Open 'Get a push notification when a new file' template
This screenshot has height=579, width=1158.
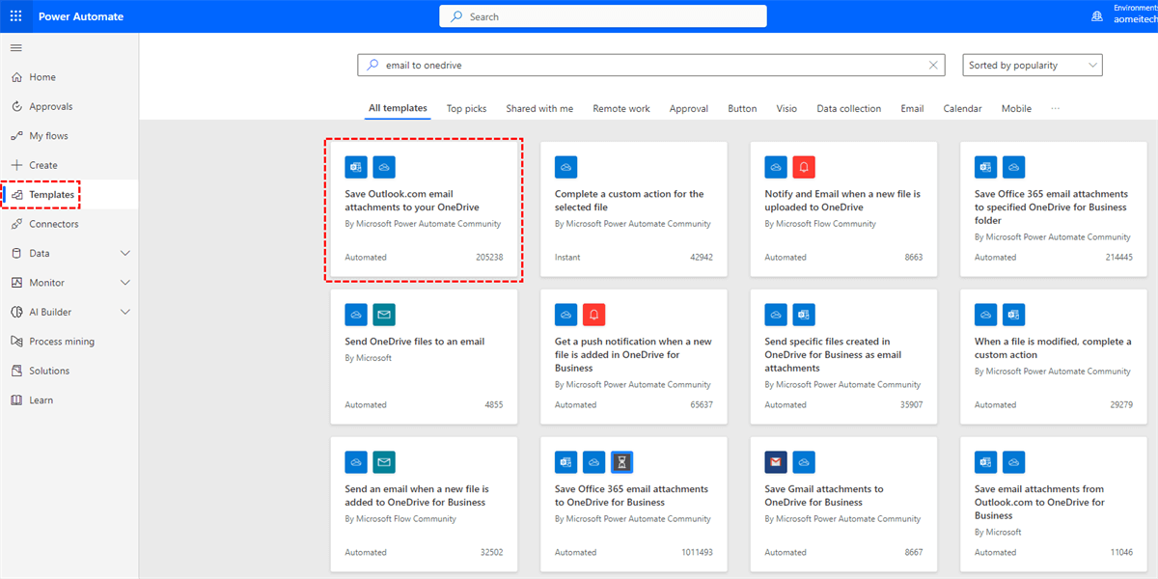point(634,357)
